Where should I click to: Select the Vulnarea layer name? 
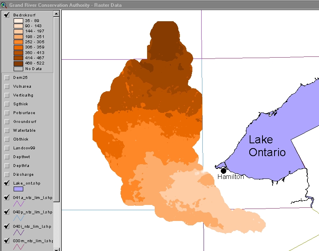(x=22, y=86)
